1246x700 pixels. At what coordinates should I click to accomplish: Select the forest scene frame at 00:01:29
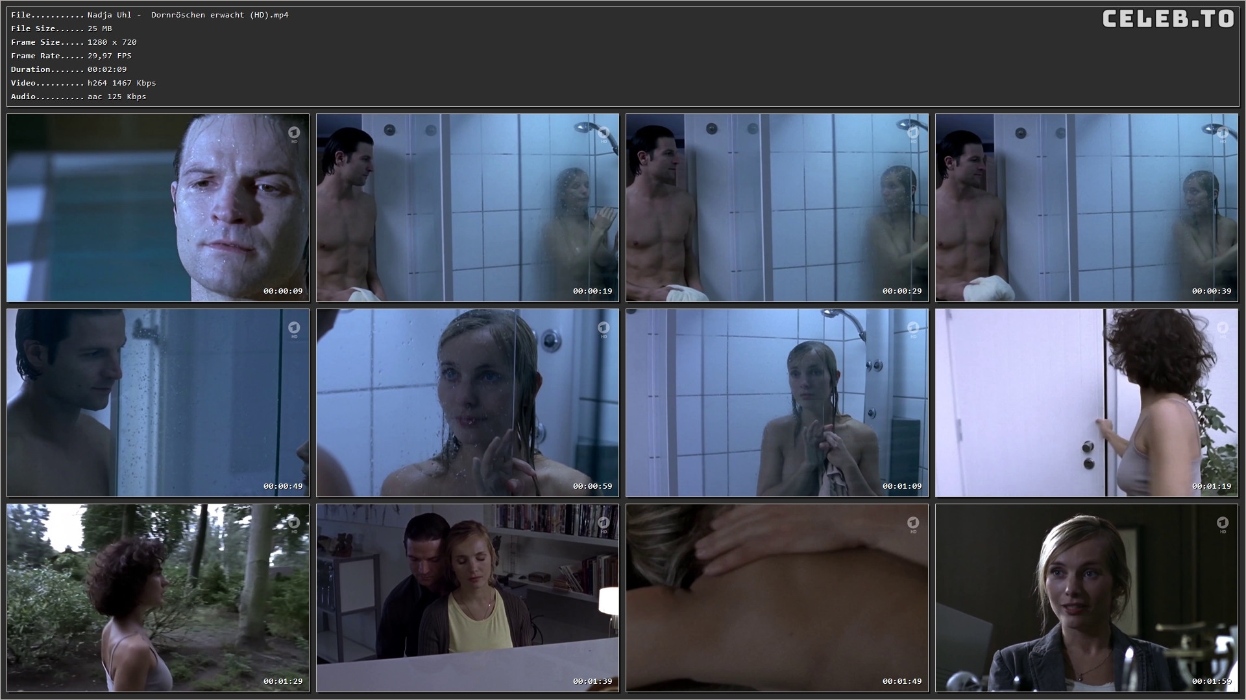[x=158, y=598]
